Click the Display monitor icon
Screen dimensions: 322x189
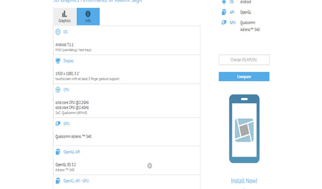click(x=58, y=61)
